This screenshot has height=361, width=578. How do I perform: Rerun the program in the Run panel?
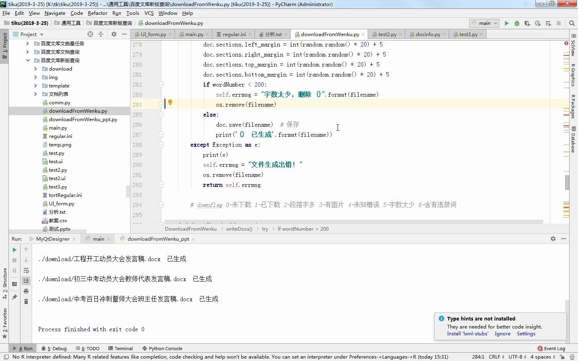[14, 249]
